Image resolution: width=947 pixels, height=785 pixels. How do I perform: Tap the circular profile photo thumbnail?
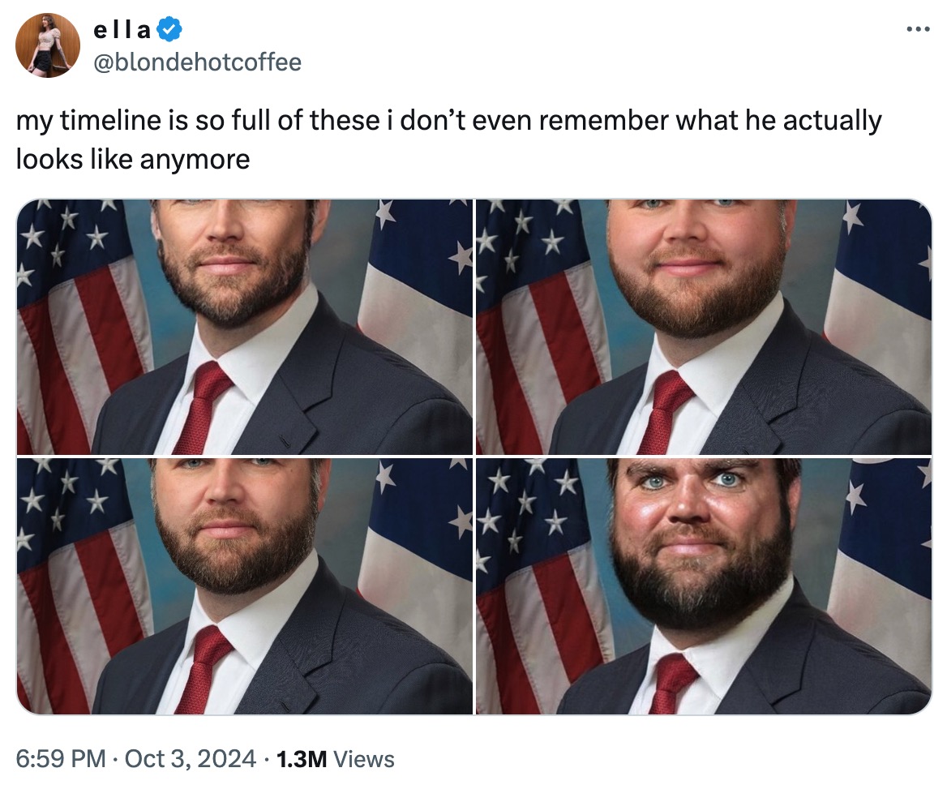[49, 44]
